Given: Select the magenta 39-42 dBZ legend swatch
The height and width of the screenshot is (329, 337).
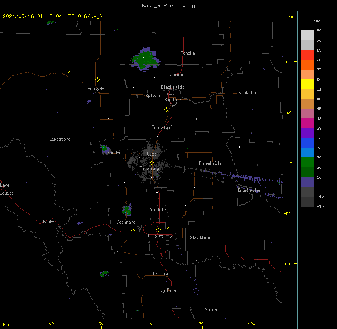Looking at the screenshot, I should tap(307, 123).
